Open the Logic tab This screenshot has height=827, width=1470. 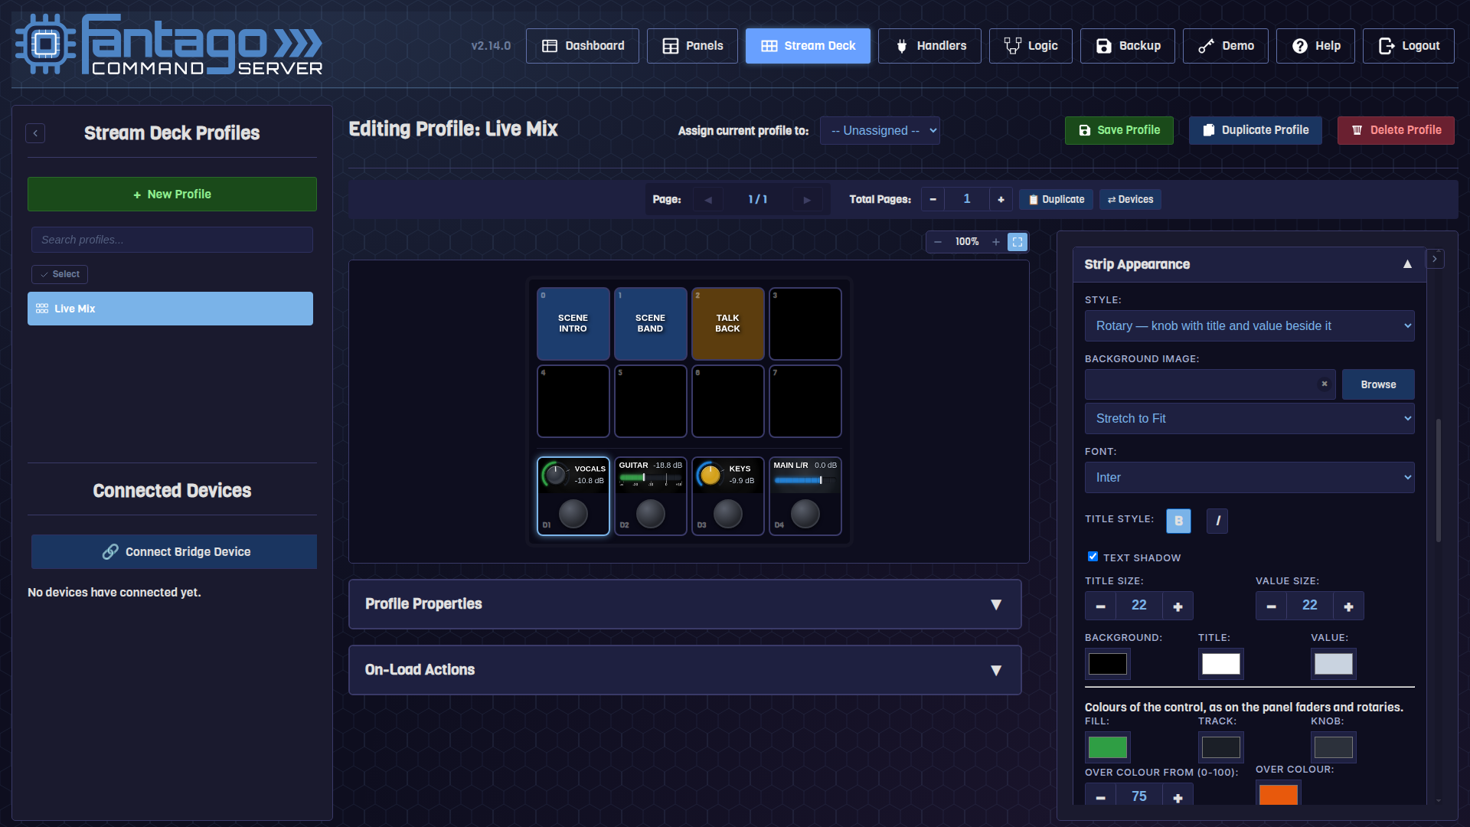(1031, 46)
